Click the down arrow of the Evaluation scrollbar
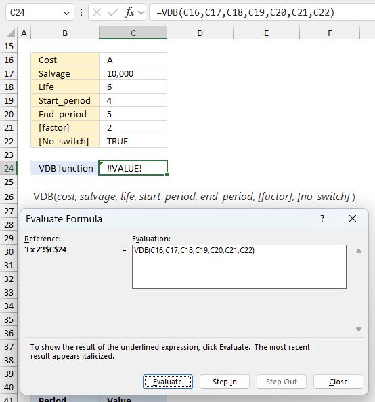 (359, 329)
